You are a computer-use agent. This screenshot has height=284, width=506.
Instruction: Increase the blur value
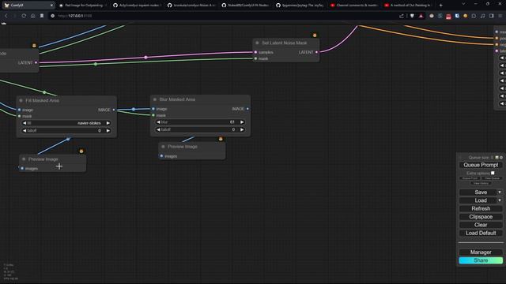click(242, 122)
